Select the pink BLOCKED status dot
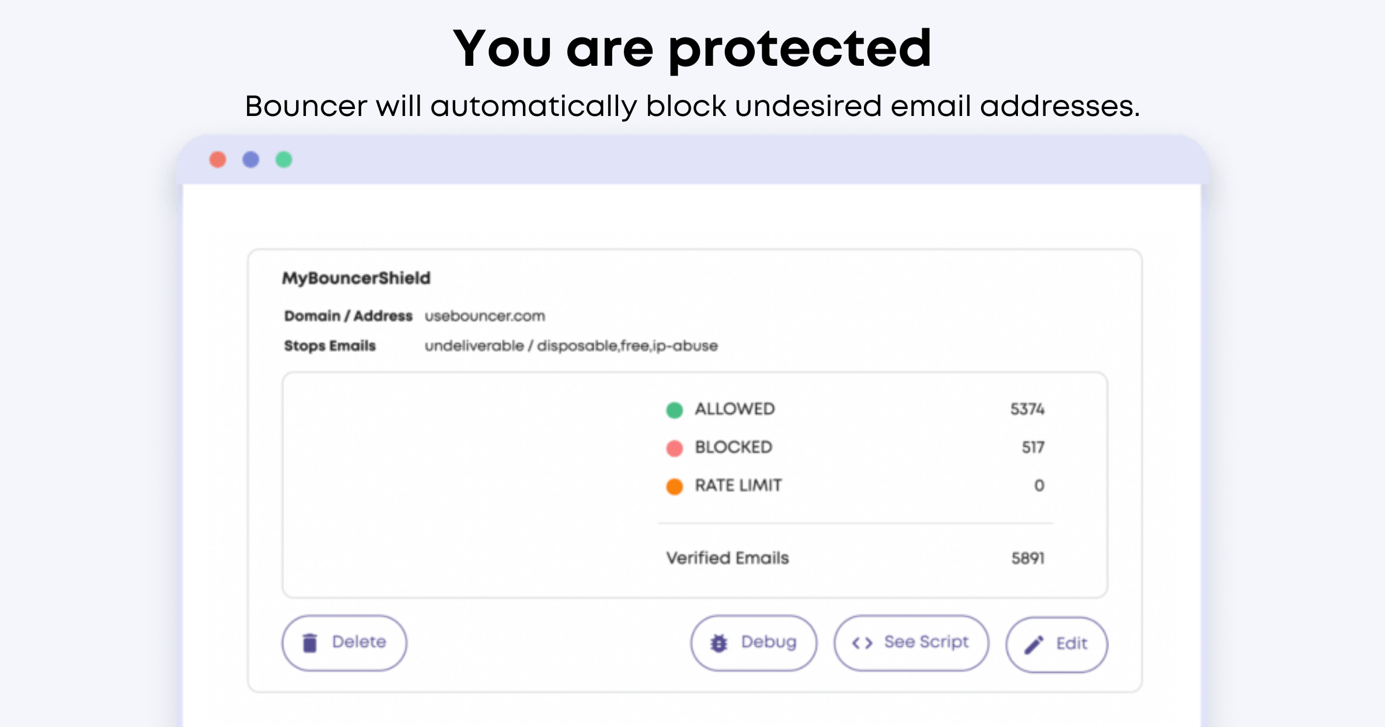The width and height of the screenshot is (1385, 727). (675, 448)
